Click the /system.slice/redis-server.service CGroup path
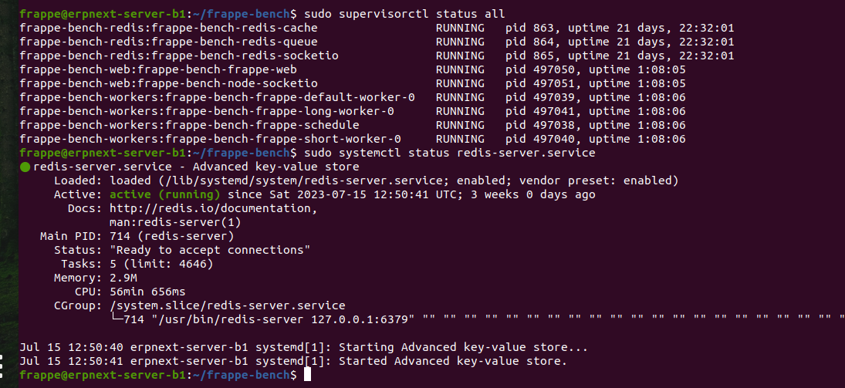Screen dimensions: 845x388 pyautogui.click(x=228, y=305)
